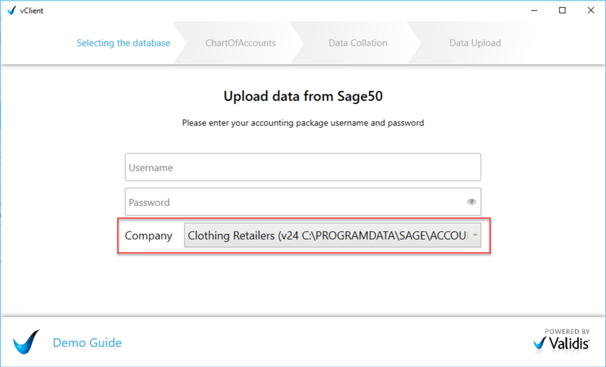
Task: Click the Powered by Validis logo
Action: pyautogui.click(x=562, y=340)
